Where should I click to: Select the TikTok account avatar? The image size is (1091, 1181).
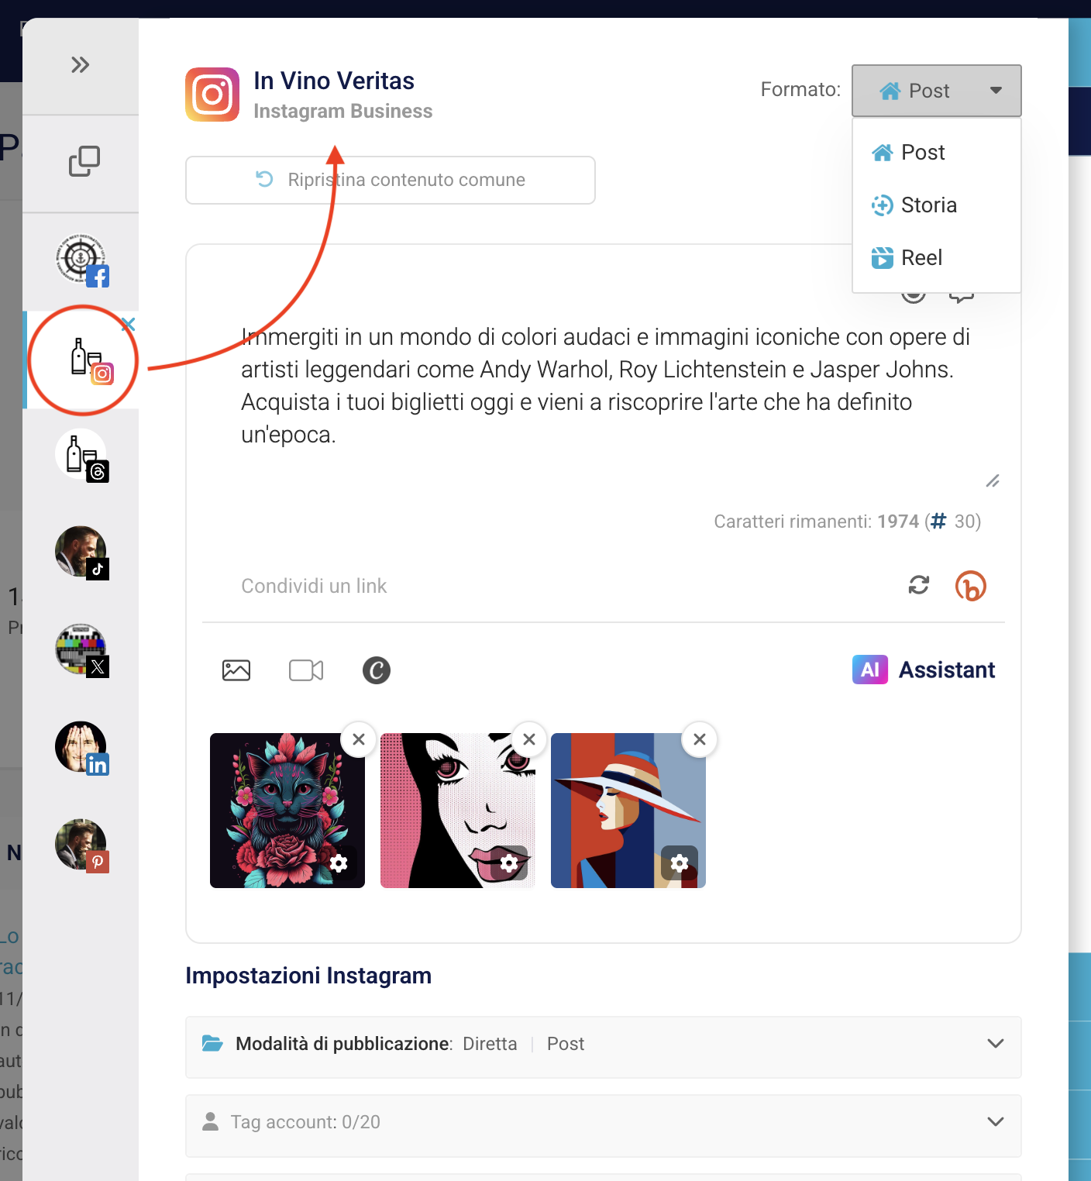coord(81,553)
